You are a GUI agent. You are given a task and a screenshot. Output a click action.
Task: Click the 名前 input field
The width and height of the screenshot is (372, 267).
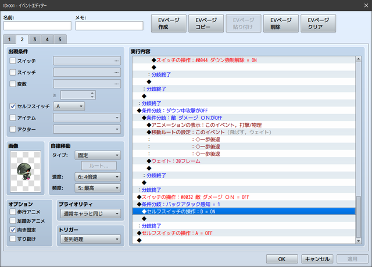[37, 26]
